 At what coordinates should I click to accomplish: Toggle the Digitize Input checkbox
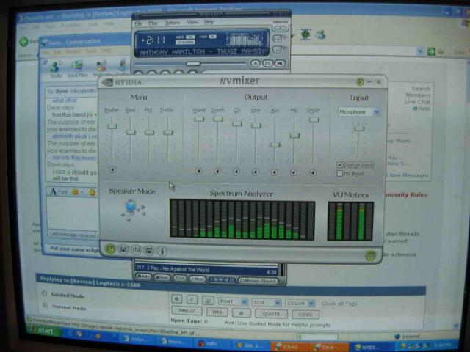pos(339,165)
